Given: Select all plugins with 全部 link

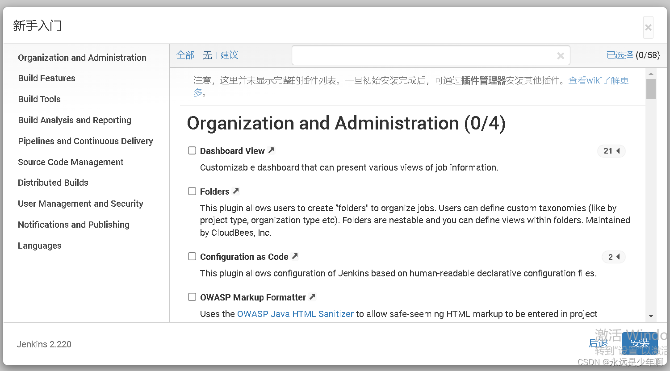Looking at the screenshot, I should pyautogui.click(x=185, y=55).
